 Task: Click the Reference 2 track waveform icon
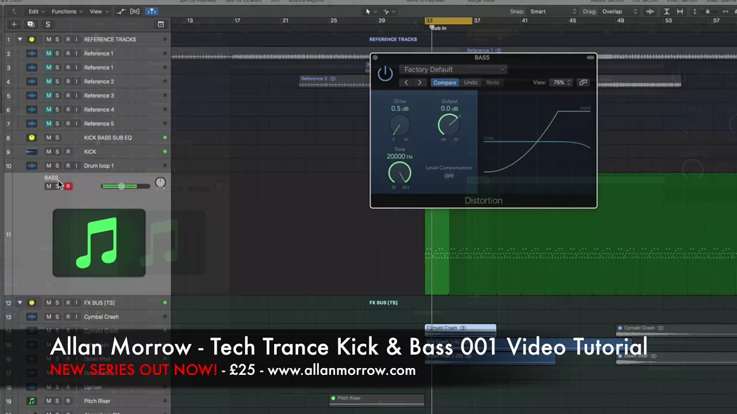tap(32, 82)
